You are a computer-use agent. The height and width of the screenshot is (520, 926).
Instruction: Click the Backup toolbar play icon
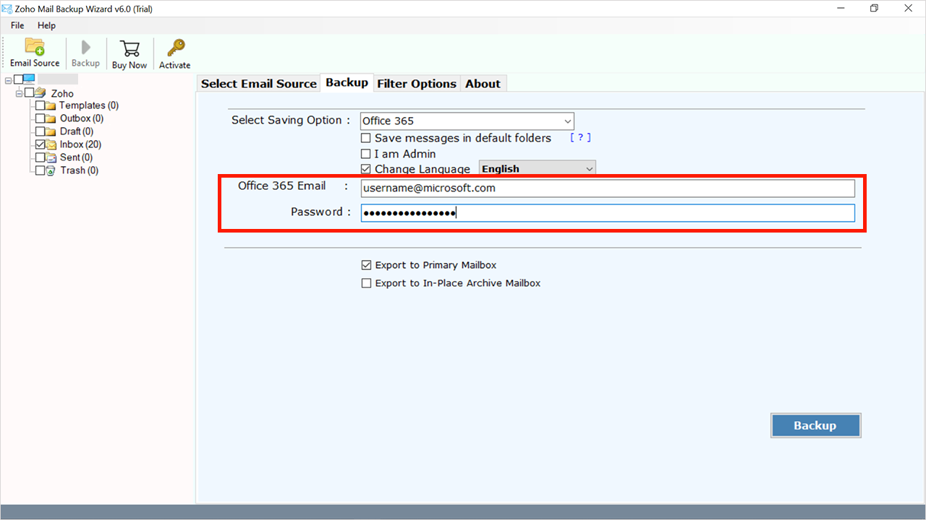(85, 48)
